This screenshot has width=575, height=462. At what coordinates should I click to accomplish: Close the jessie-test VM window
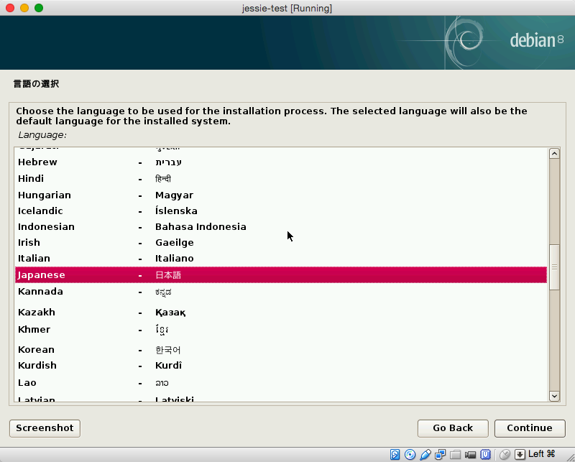(x=10, y=8)
